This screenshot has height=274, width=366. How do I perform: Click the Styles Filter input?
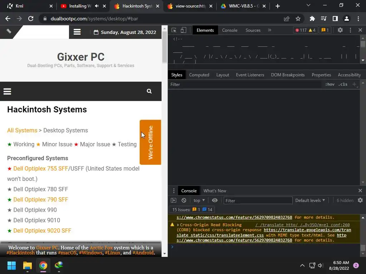pyautogui.click(x=245, y=85)
